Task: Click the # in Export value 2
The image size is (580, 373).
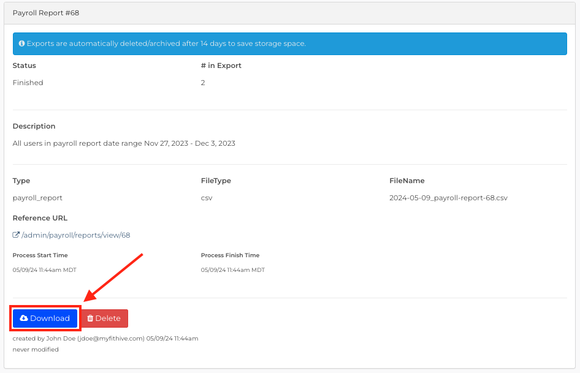Action: tap(203, 83)
